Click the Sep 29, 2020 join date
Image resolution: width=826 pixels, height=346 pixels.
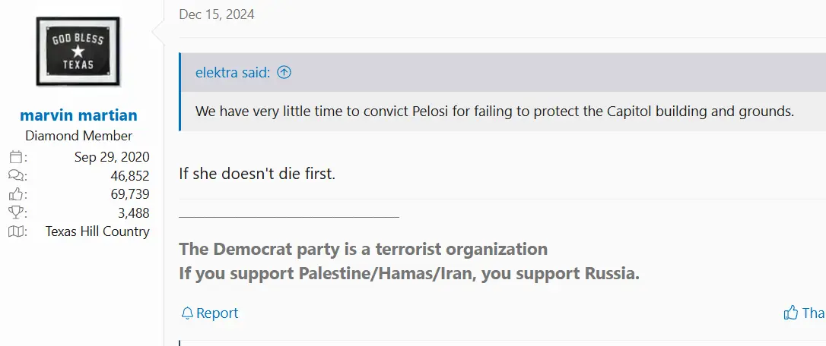(112, 157)
